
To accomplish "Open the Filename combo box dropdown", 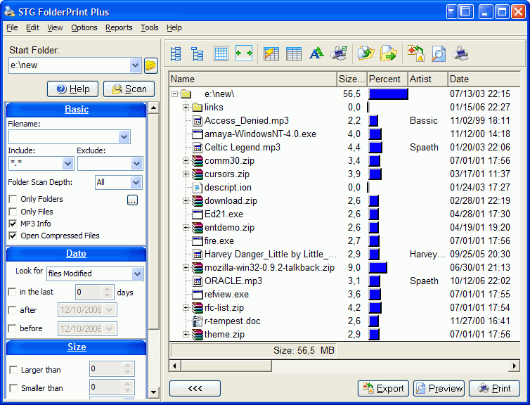I will click(x=124, y=137).
